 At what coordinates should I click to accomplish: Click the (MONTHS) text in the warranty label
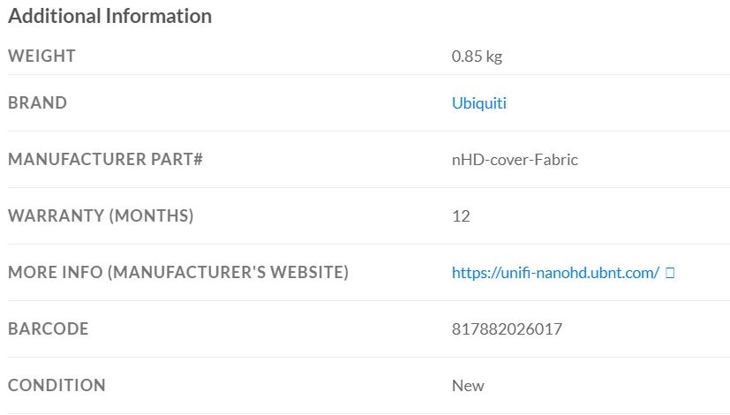pyautogui.click(x=151, y=216)
